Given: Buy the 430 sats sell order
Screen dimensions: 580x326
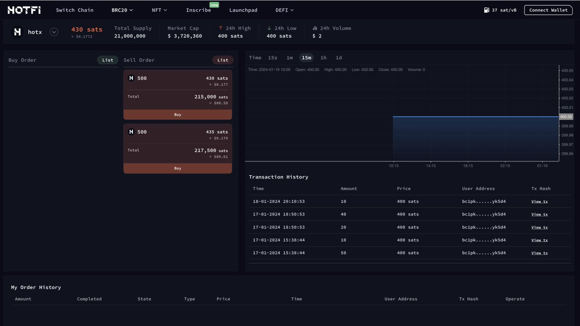Looking at the screenshot, I should tap(177, 114).
